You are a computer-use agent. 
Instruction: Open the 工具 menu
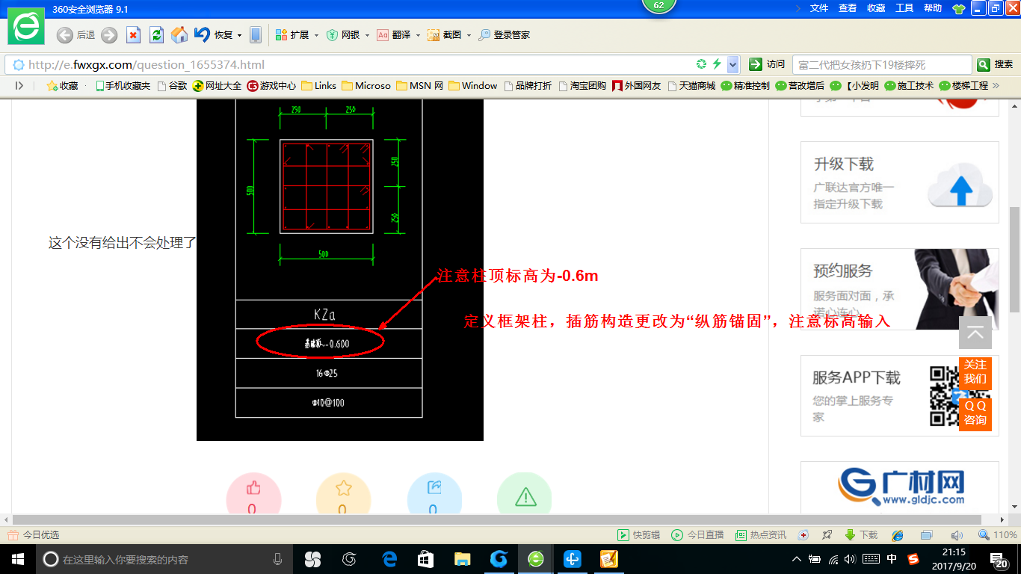click(x=904, y=7)
